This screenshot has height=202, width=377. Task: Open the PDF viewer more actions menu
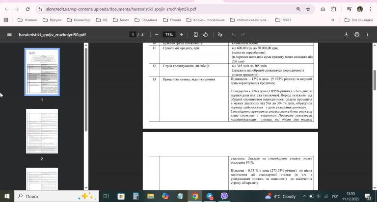[x=367, y=35]
